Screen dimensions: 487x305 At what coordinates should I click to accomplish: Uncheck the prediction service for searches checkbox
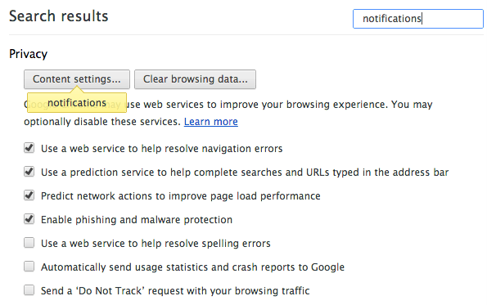click(29, 172)
